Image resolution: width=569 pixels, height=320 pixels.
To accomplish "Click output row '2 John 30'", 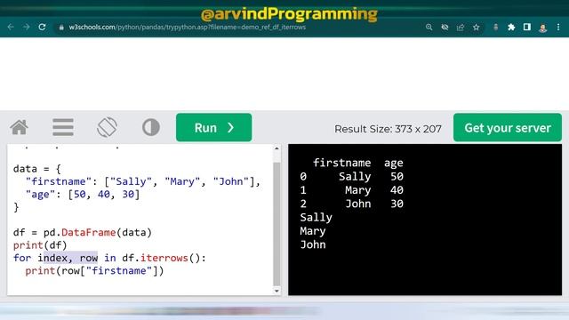I will (x=352, y=204).
